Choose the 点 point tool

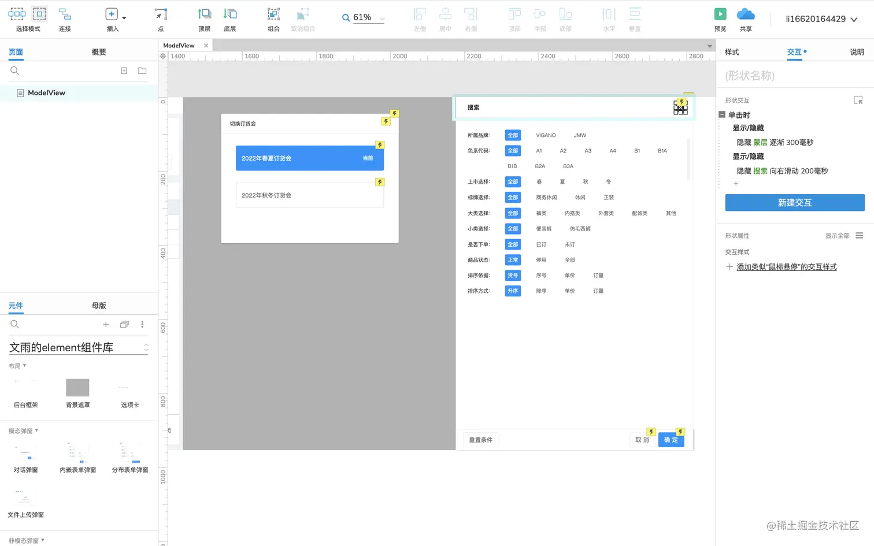tap(161, 14)
